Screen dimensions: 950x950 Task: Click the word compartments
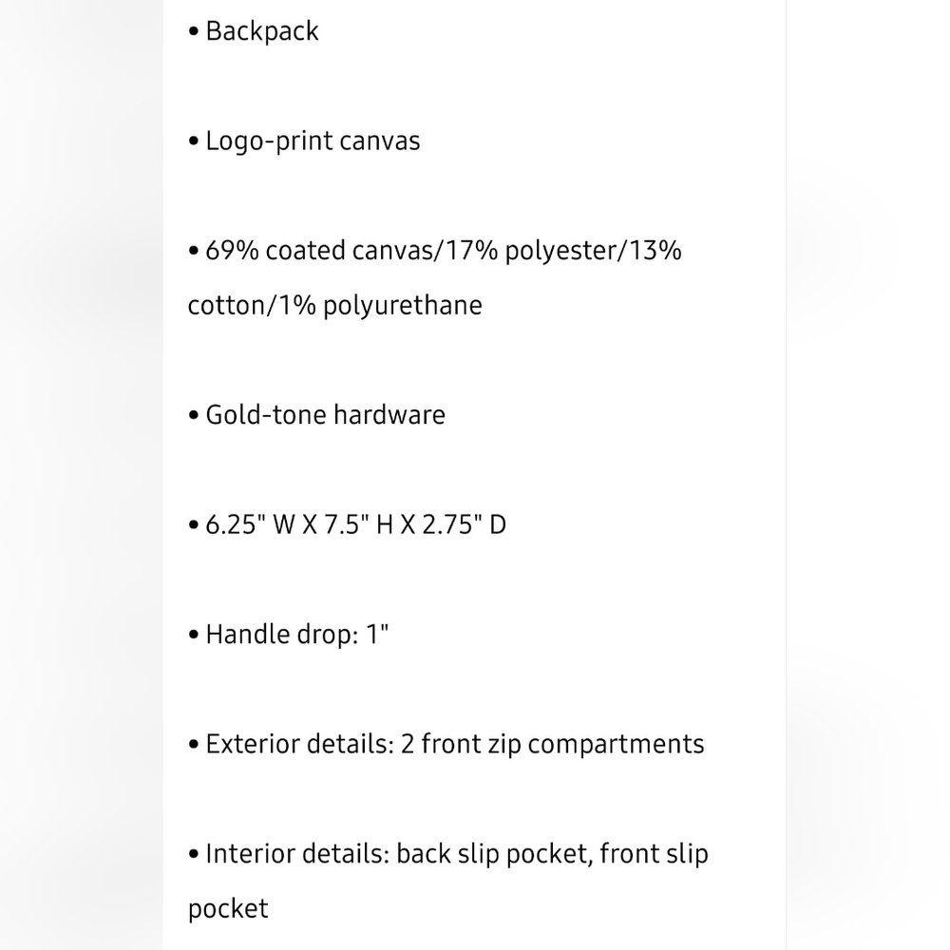click(616, 745)
